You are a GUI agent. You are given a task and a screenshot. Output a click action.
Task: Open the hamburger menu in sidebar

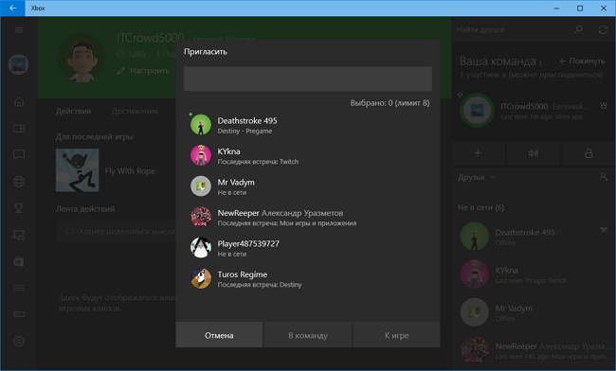(x=18, y=29)
